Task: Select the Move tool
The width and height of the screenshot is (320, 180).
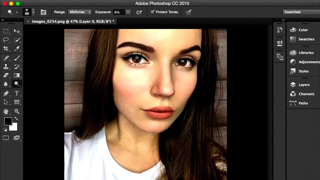Action: [x=17, y=31]
